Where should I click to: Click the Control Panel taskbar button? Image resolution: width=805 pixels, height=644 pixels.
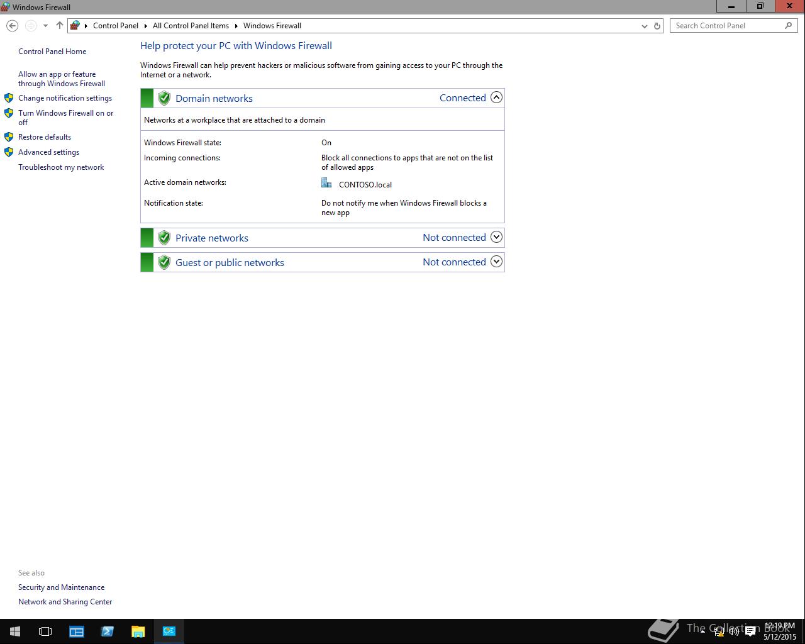click(169, 631)
